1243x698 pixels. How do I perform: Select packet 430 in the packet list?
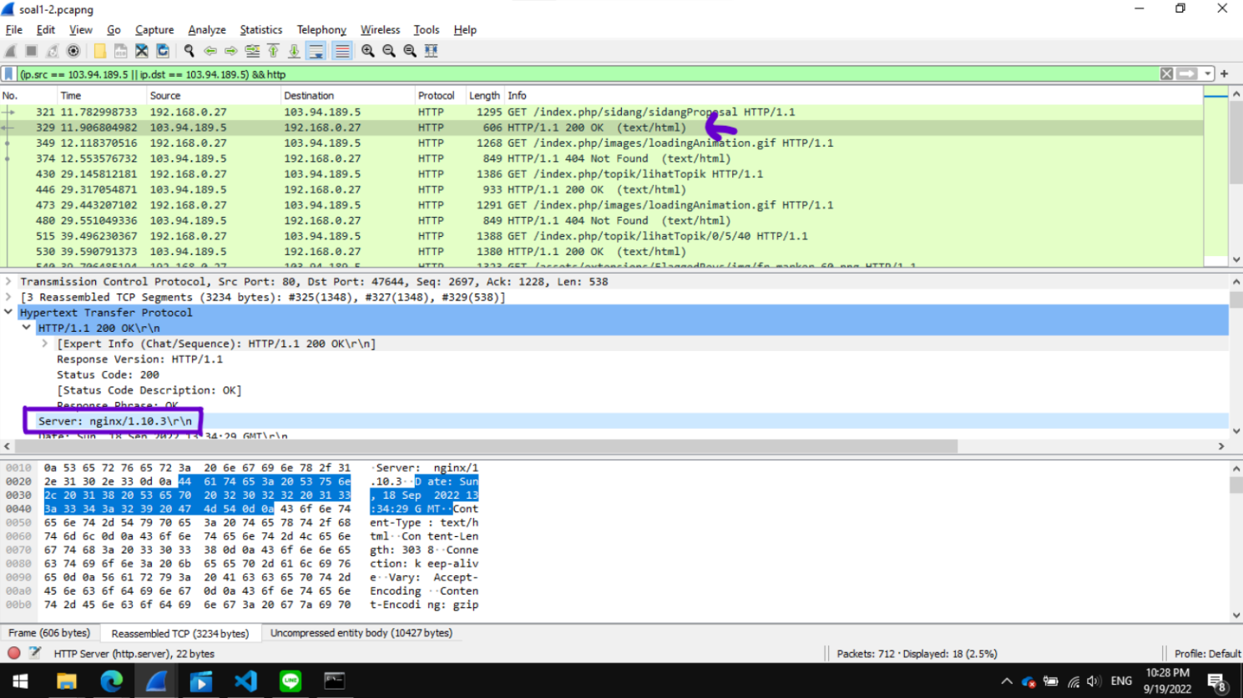[x=334, y=173]
